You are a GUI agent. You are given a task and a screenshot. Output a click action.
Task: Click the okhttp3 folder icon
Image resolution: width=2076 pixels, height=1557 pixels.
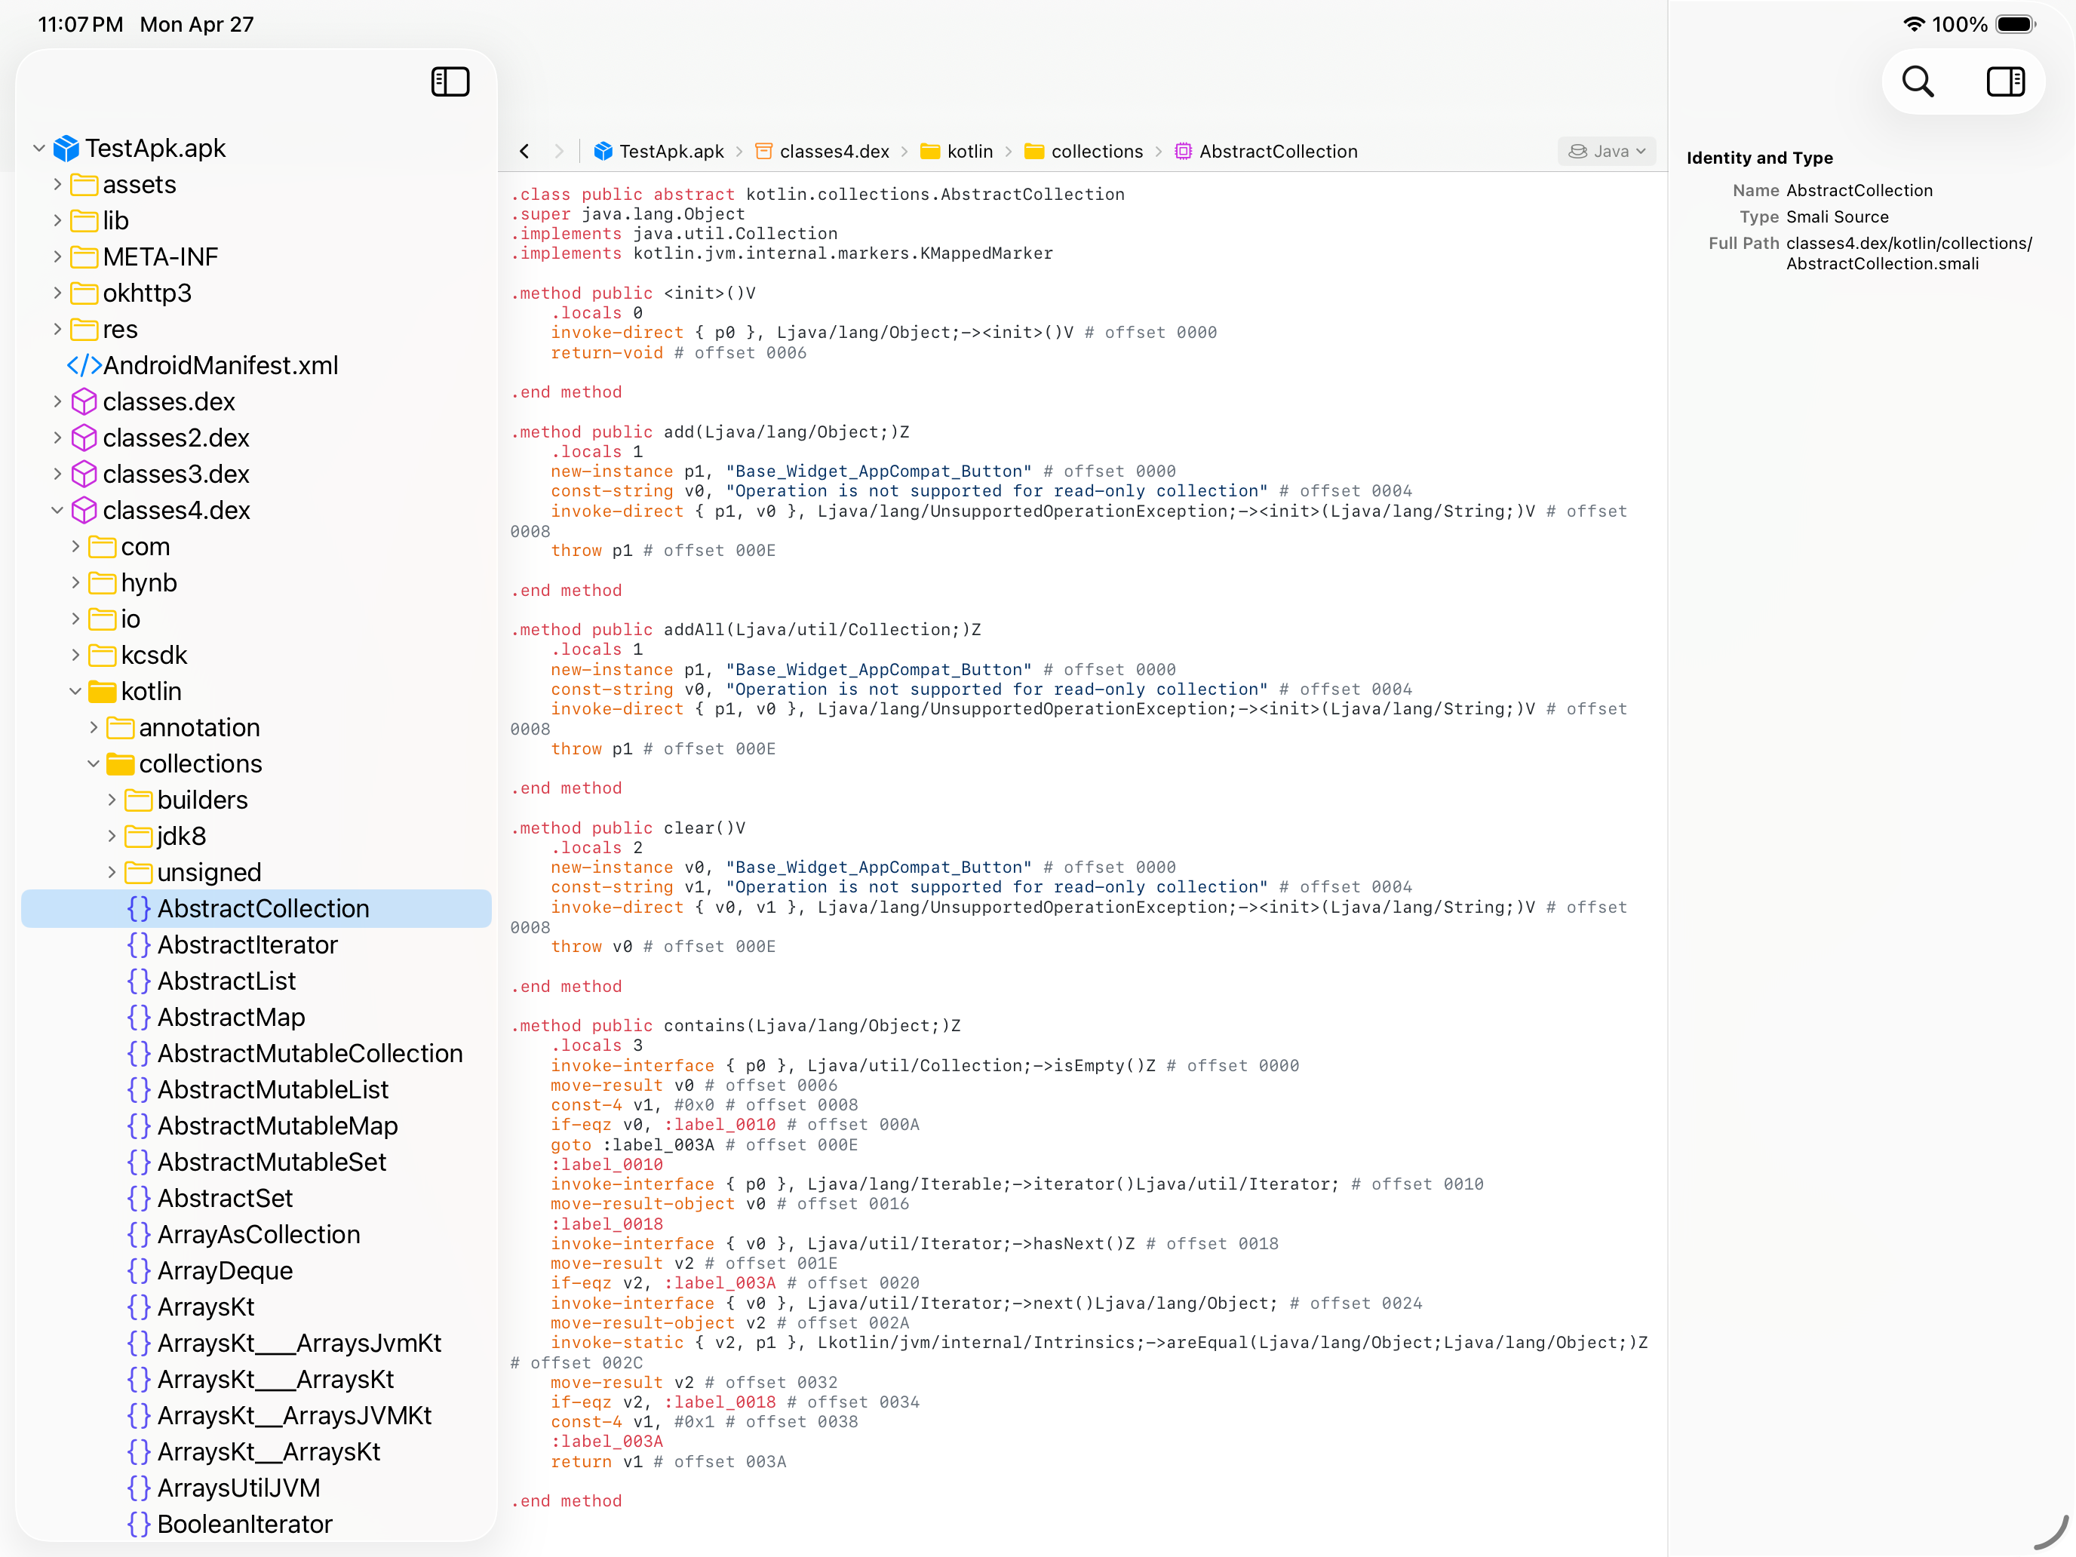(x=84, y=293)
